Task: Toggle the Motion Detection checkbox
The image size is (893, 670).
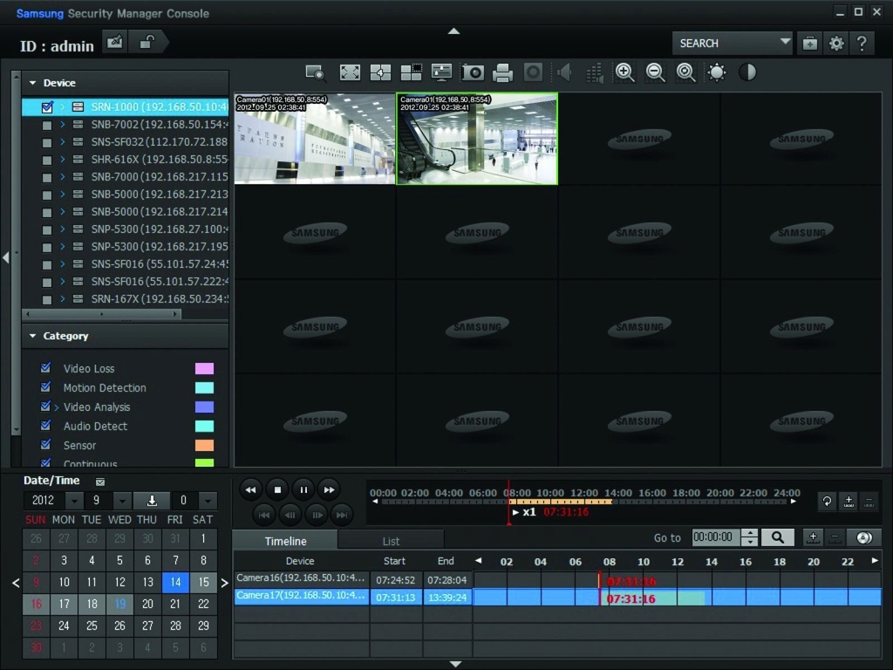Action: (45, 387)
